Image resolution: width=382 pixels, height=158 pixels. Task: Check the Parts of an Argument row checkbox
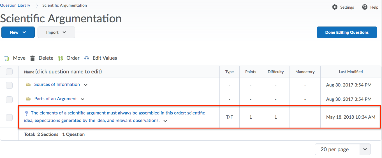point(9,99)
